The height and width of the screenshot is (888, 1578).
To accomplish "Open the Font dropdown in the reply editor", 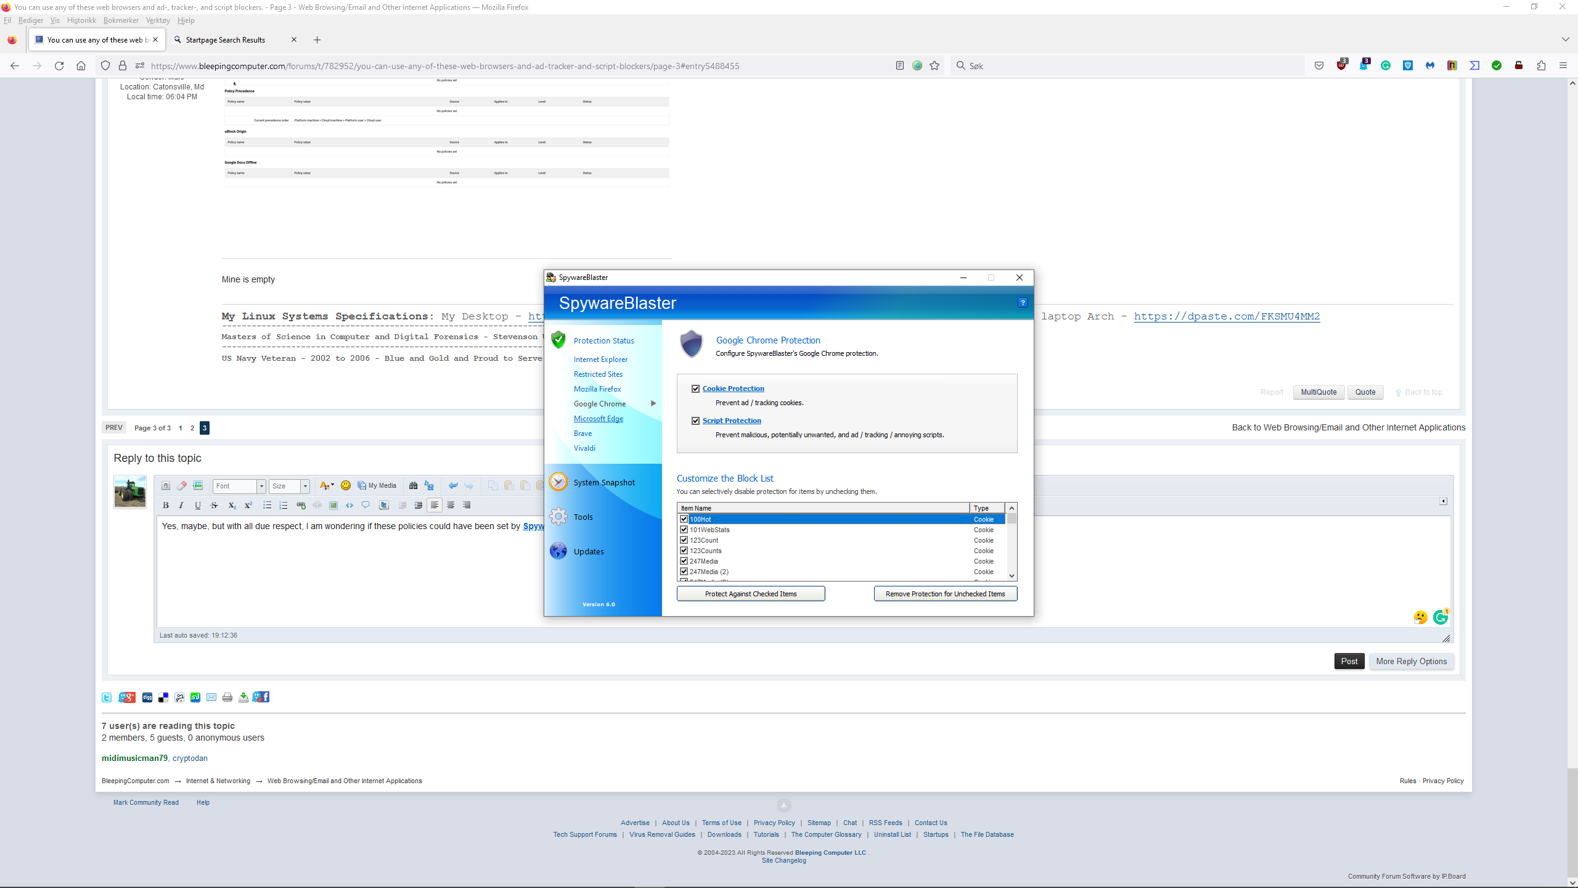I will tap(239, 486).
